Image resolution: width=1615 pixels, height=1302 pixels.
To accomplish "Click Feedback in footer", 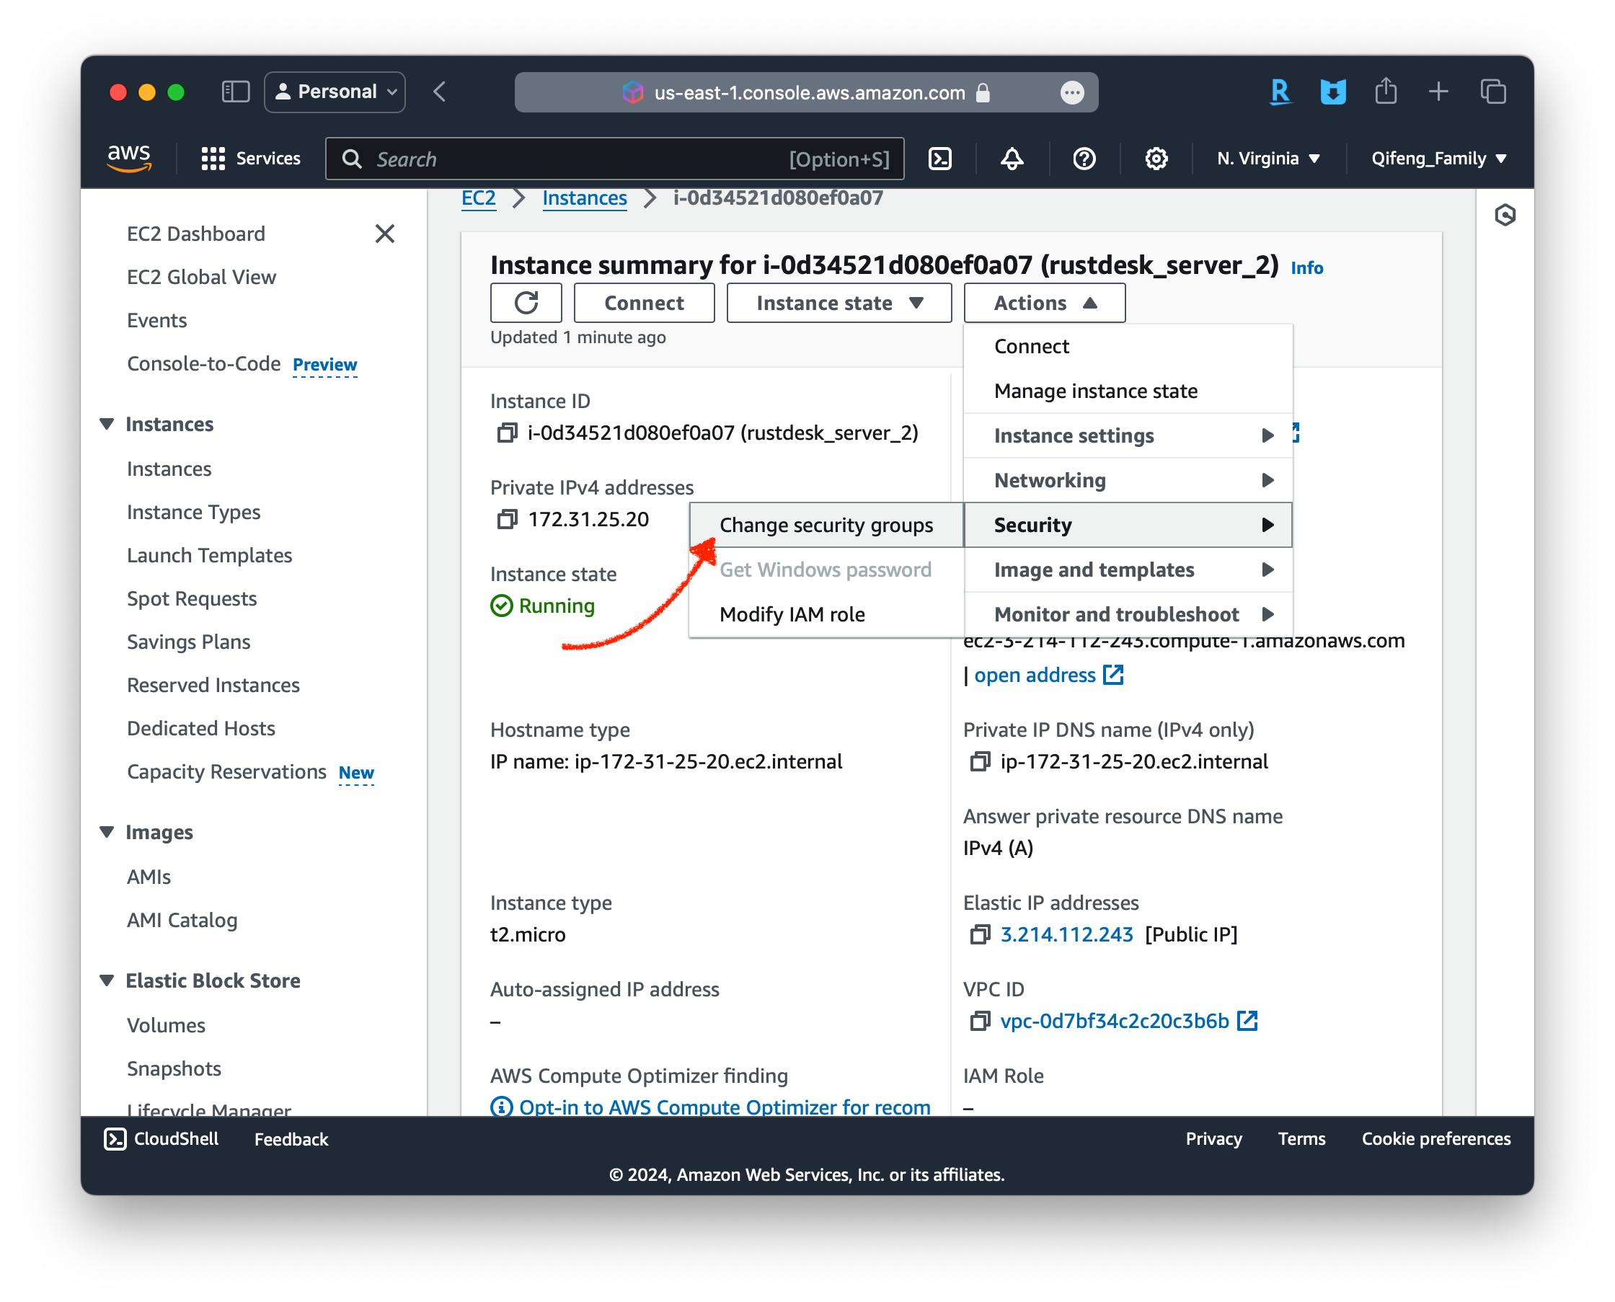I will pos(291,1138).
